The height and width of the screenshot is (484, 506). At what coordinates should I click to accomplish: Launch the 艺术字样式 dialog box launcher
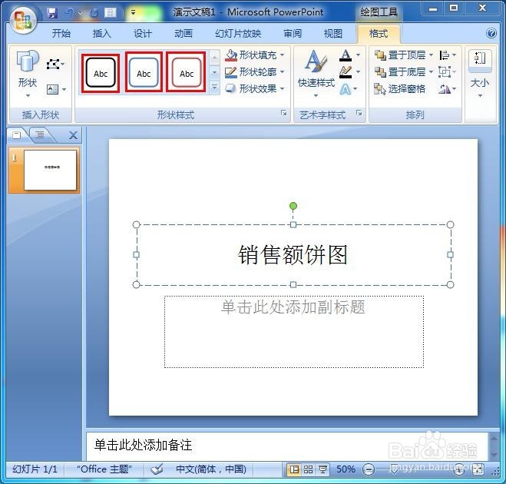pyautogui.click(x=359, y=113)
